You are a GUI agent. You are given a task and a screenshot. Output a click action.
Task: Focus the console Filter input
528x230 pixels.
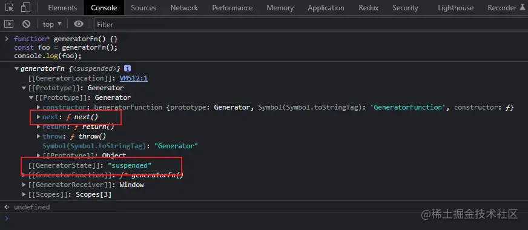(311, 24)
